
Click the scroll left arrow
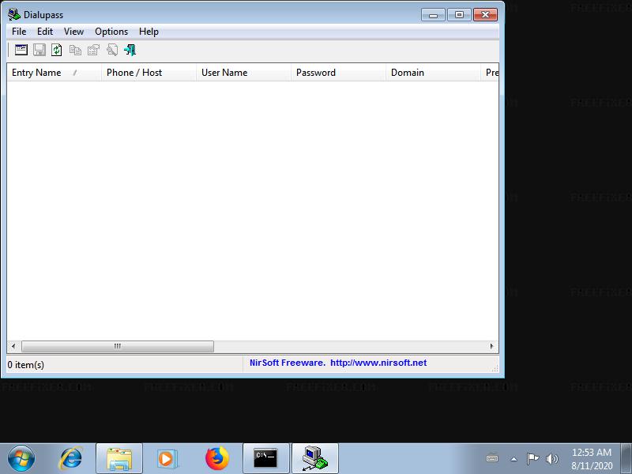(x=13, y=346)
